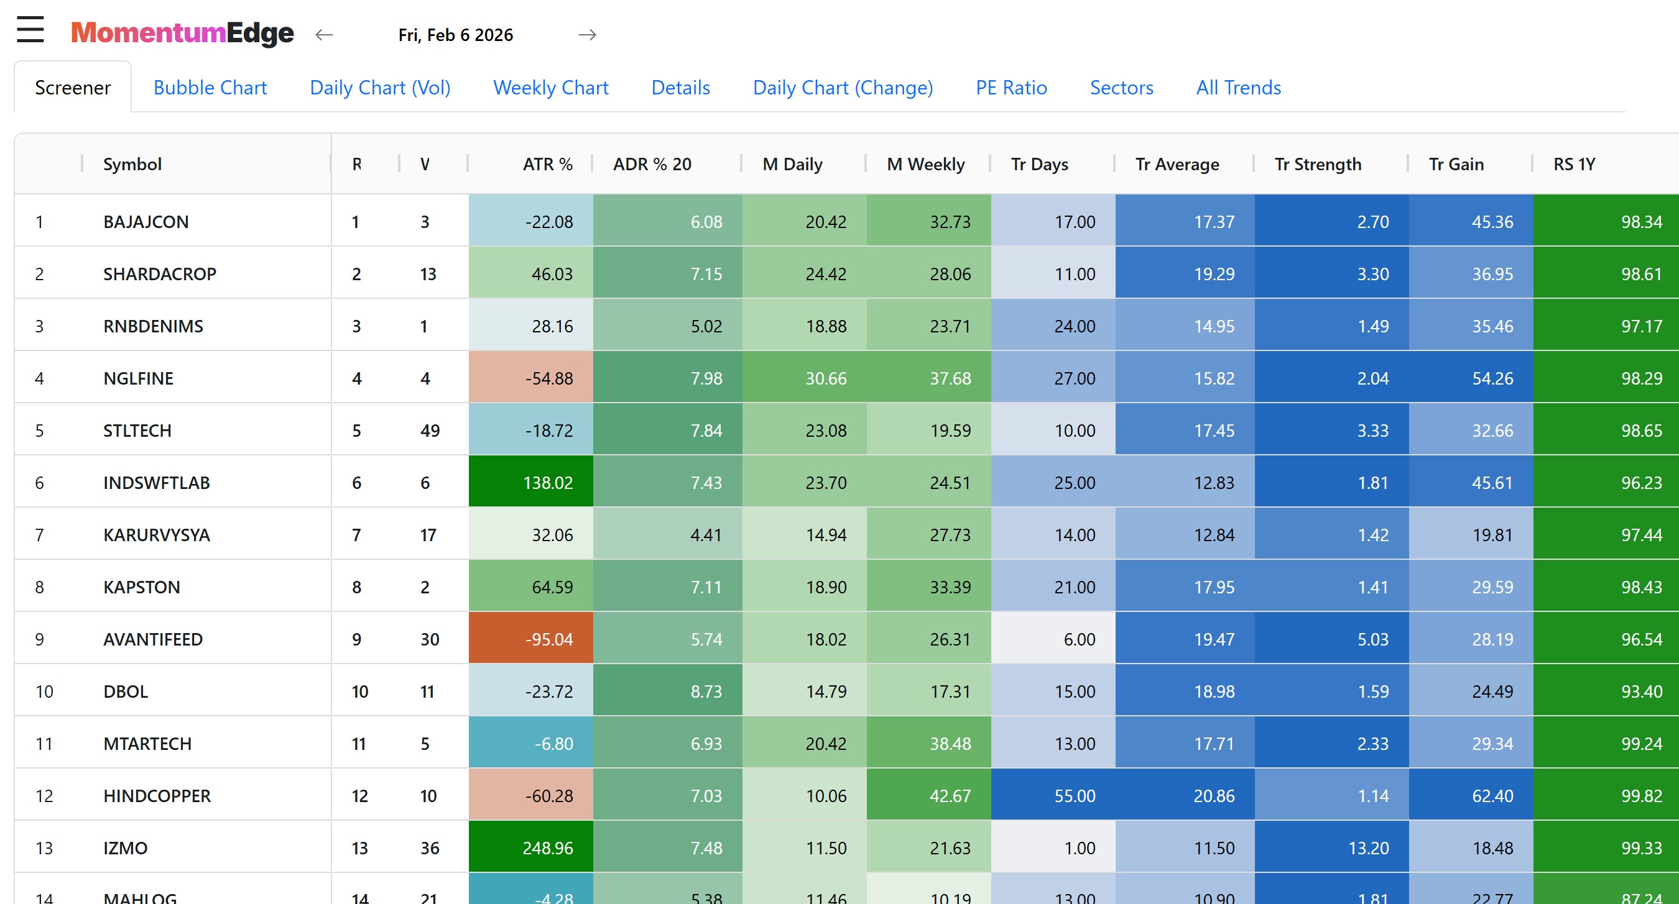Sort the table by ATR % column

coord(547,164)
